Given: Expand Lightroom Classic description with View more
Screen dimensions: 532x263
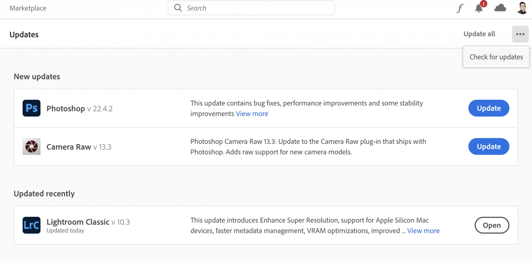Looking at the screenshot, I should coord(423,231).
